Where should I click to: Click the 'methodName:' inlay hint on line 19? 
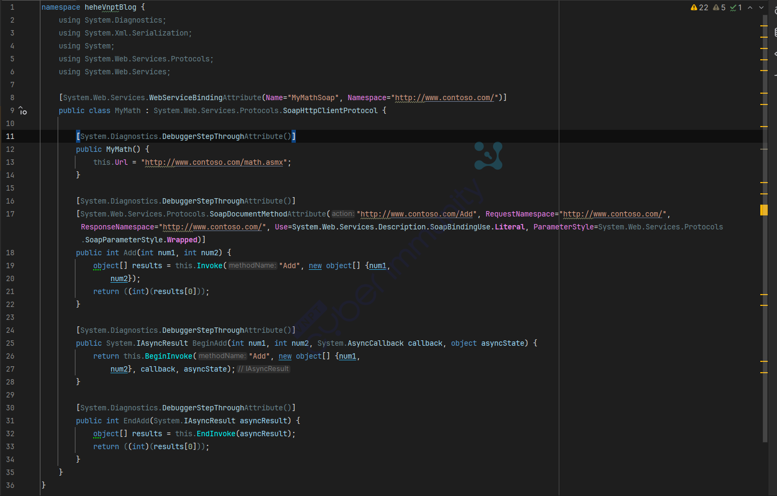[252, 266]
